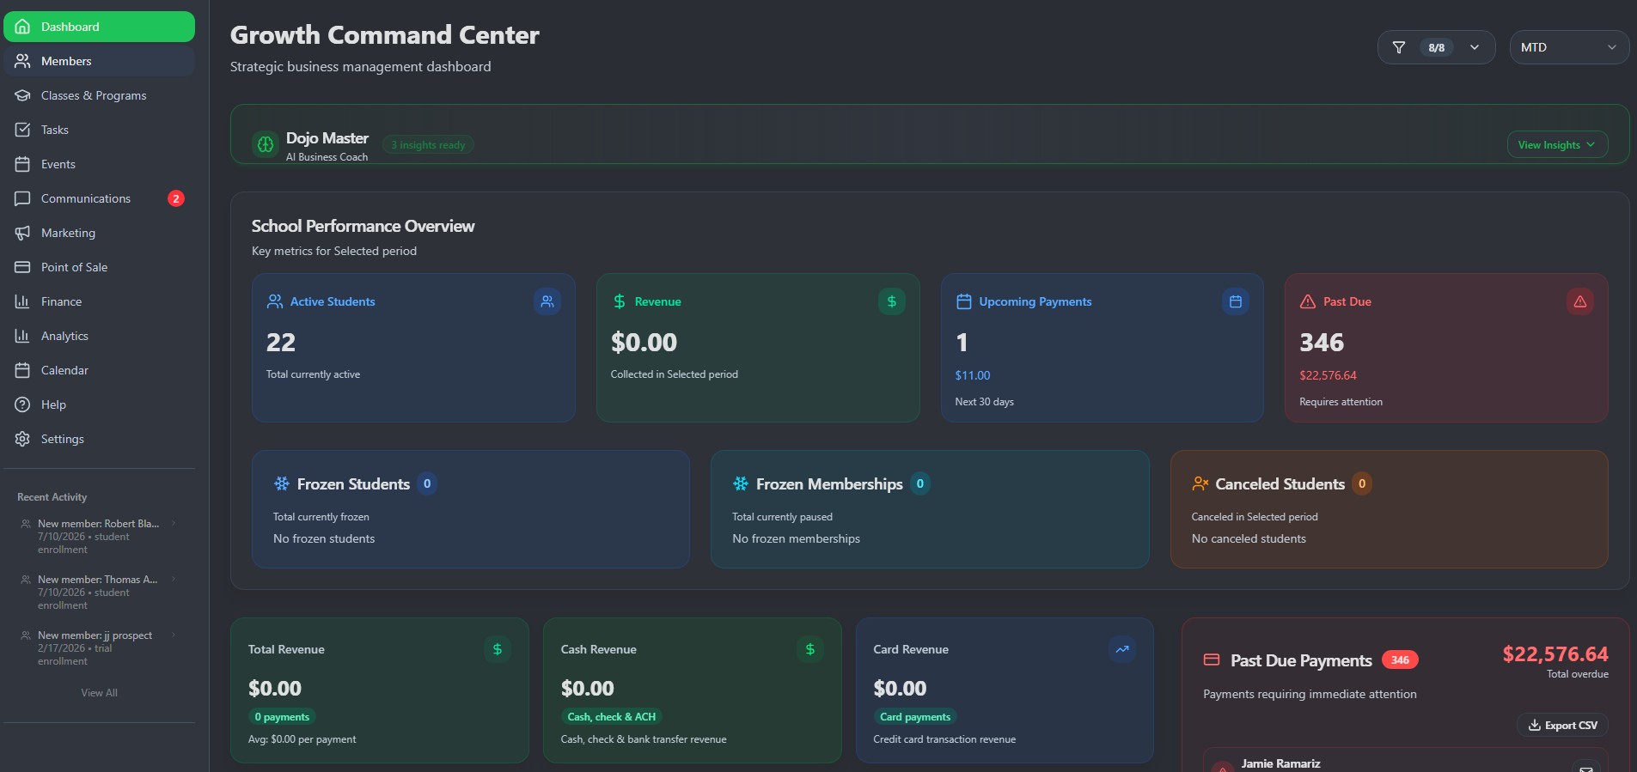Click the question mark Help icon in sidebar
The image size is (1637, 772).
tap(22, 404)
